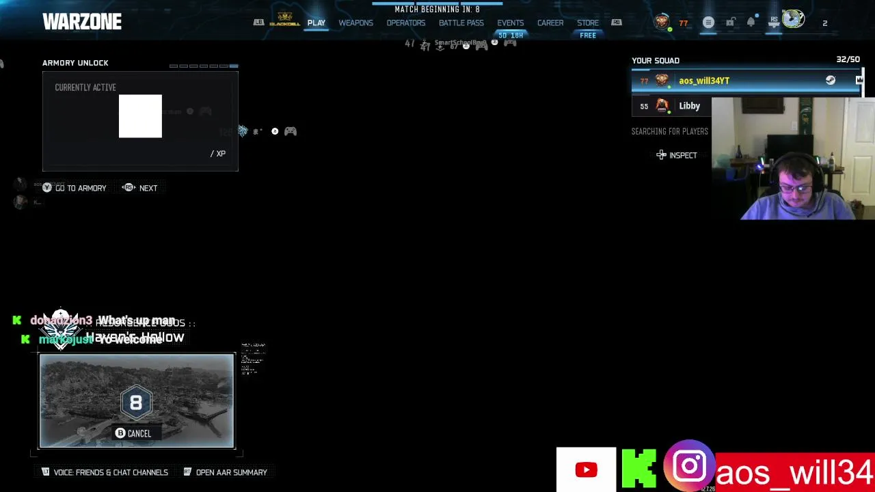Click the crown party leader icon
The width and height of the screenshot is (875, 492).
click(859, 81)
